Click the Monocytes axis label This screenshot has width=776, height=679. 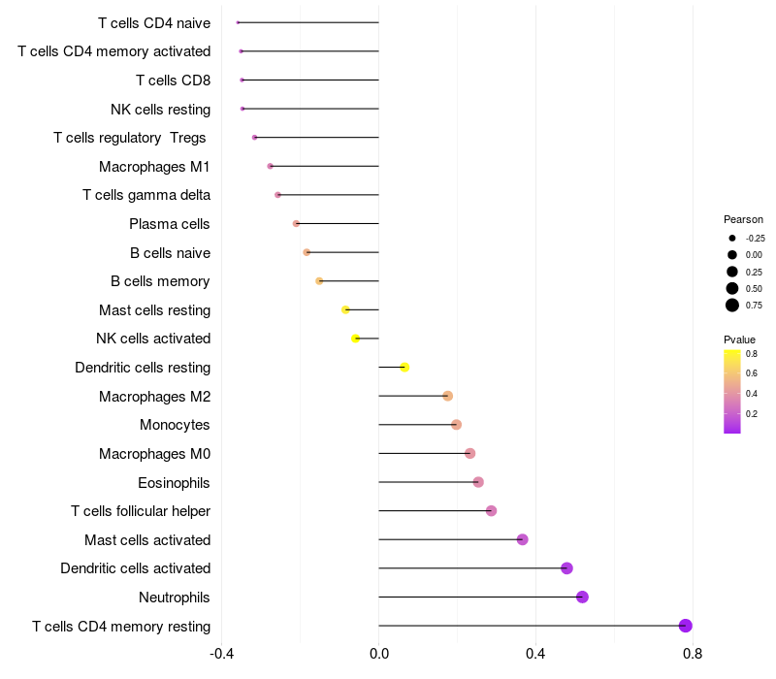[x=175, y=425]
